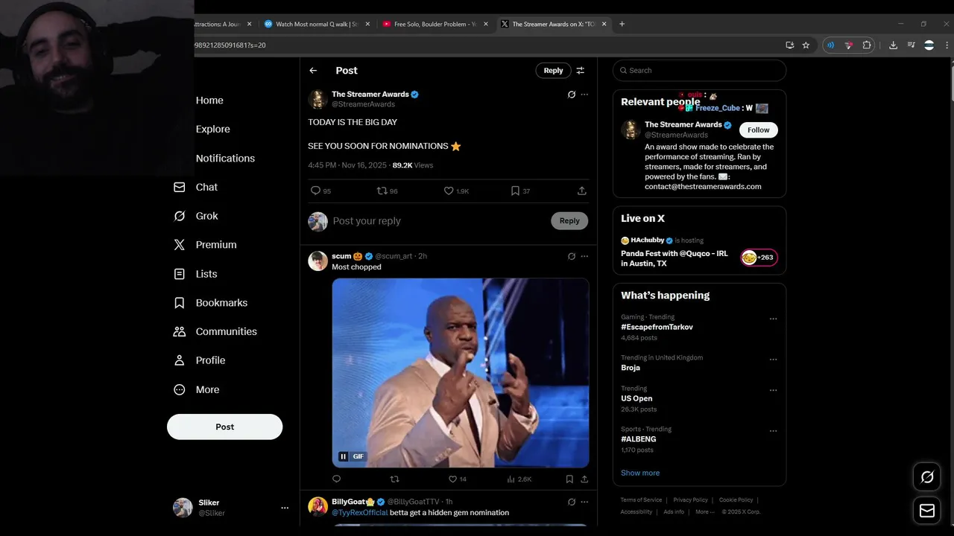Open the Communities sidebar icon

tap(179, 331)
